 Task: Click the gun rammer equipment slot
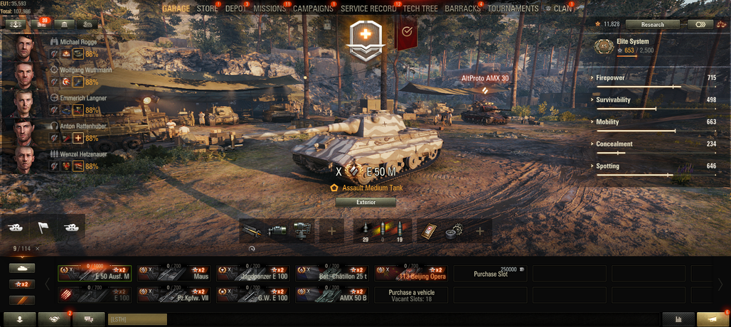252,232
